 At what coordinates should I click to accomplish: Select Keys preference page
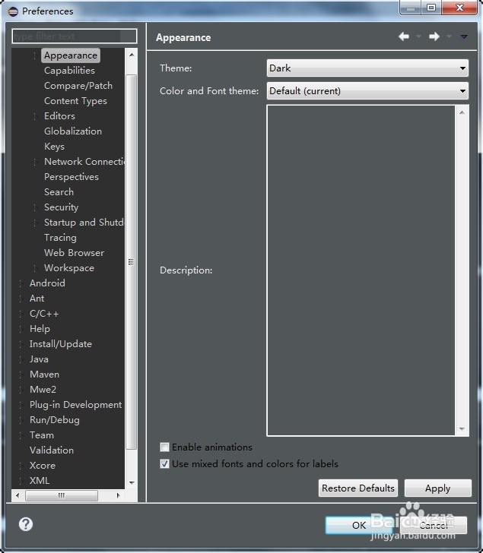tap(54, 147)
